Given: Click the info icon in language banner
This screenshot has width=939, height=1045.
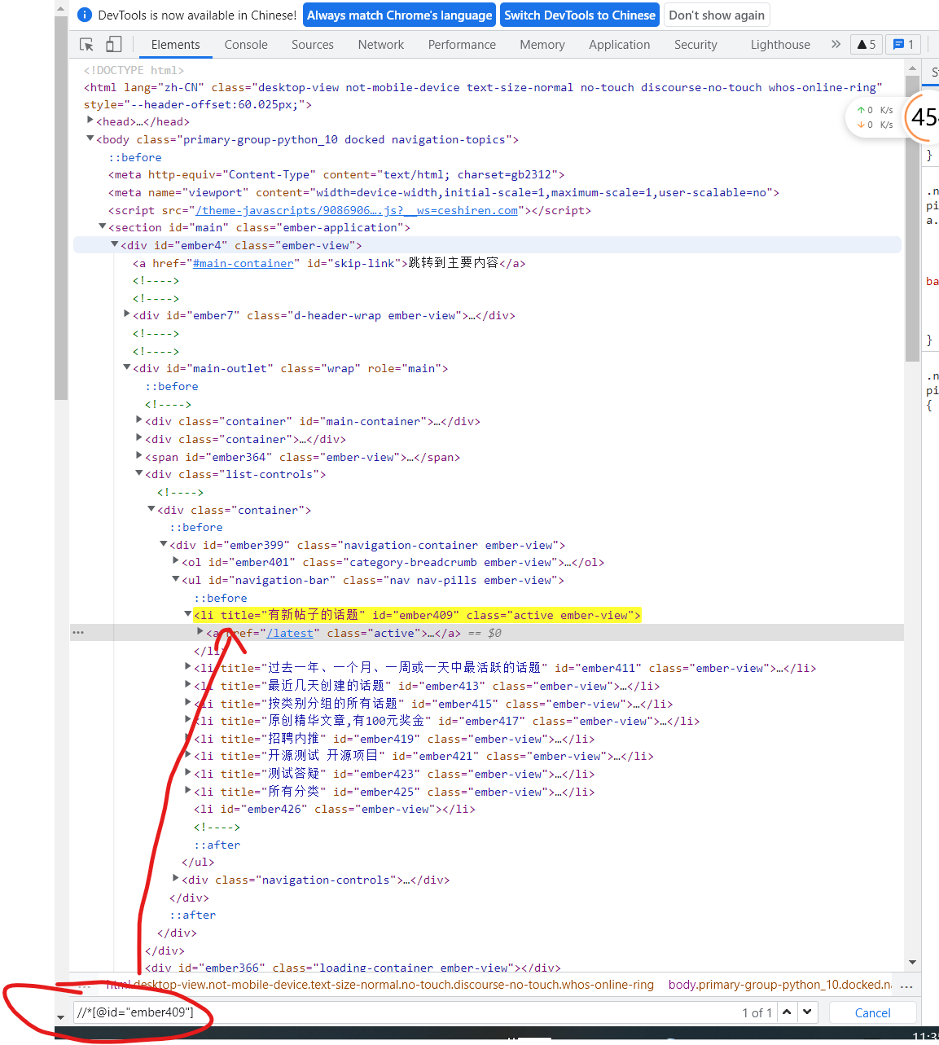Looking at the screenshot, I should [84, 15].
